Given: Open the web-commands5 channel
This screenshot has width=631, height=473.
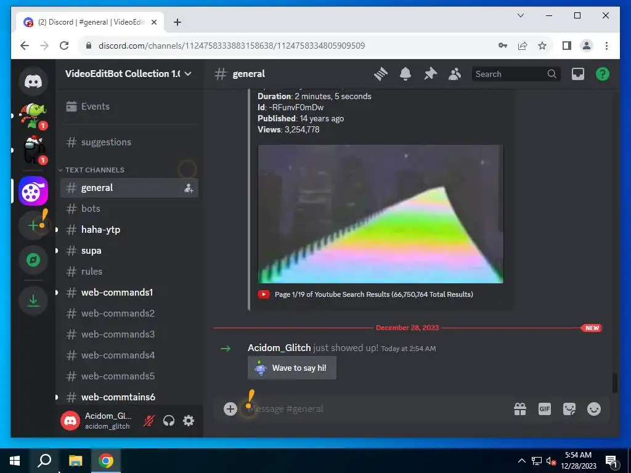Looking at the screenshot, I should click(129, 376).
